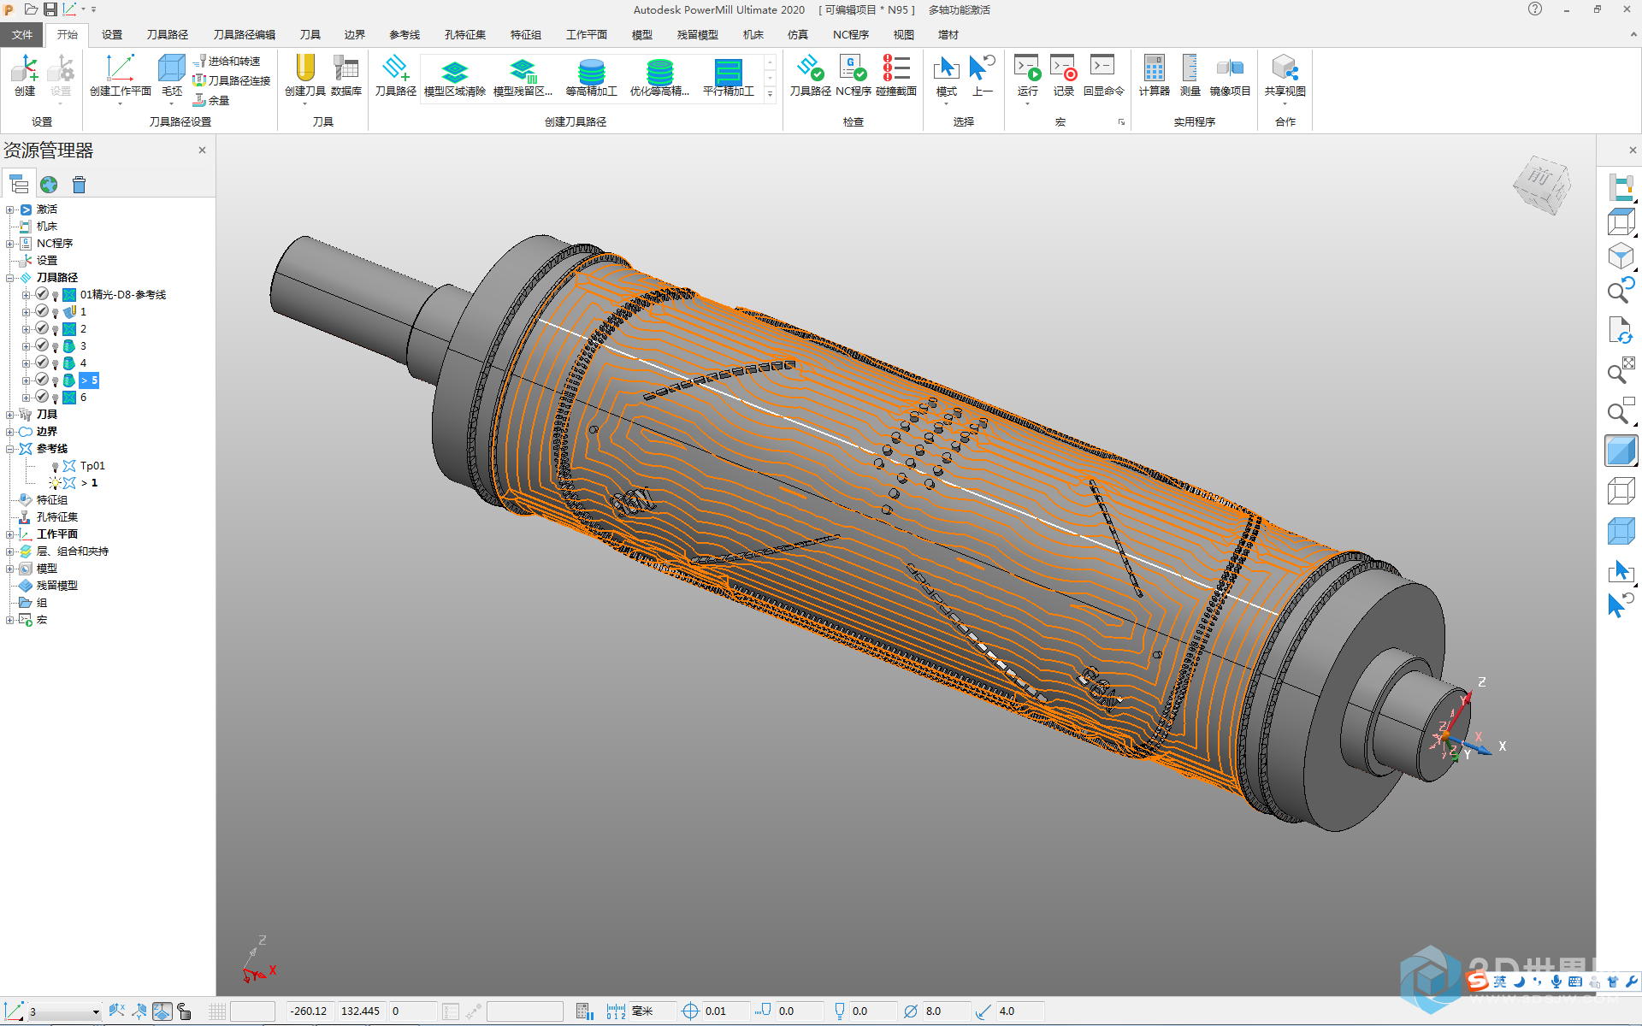Toggle the light bulb for toolpath 01精光-D8-参考线
The width and height of the screenshot is (1642, 1026).
point(56,295)
